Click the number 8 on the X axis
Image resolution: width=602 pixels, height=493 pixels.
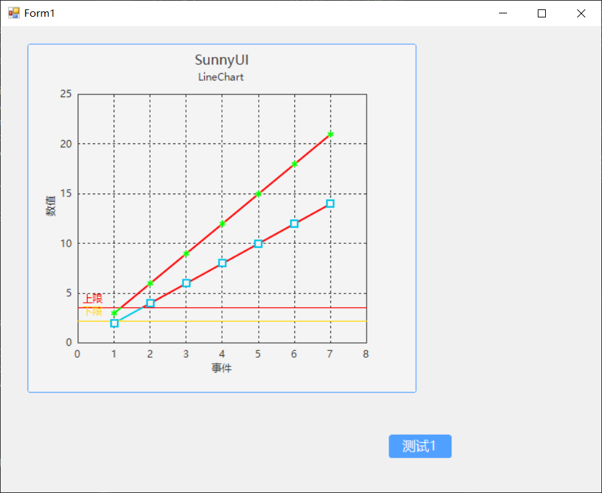pos(366,353)
